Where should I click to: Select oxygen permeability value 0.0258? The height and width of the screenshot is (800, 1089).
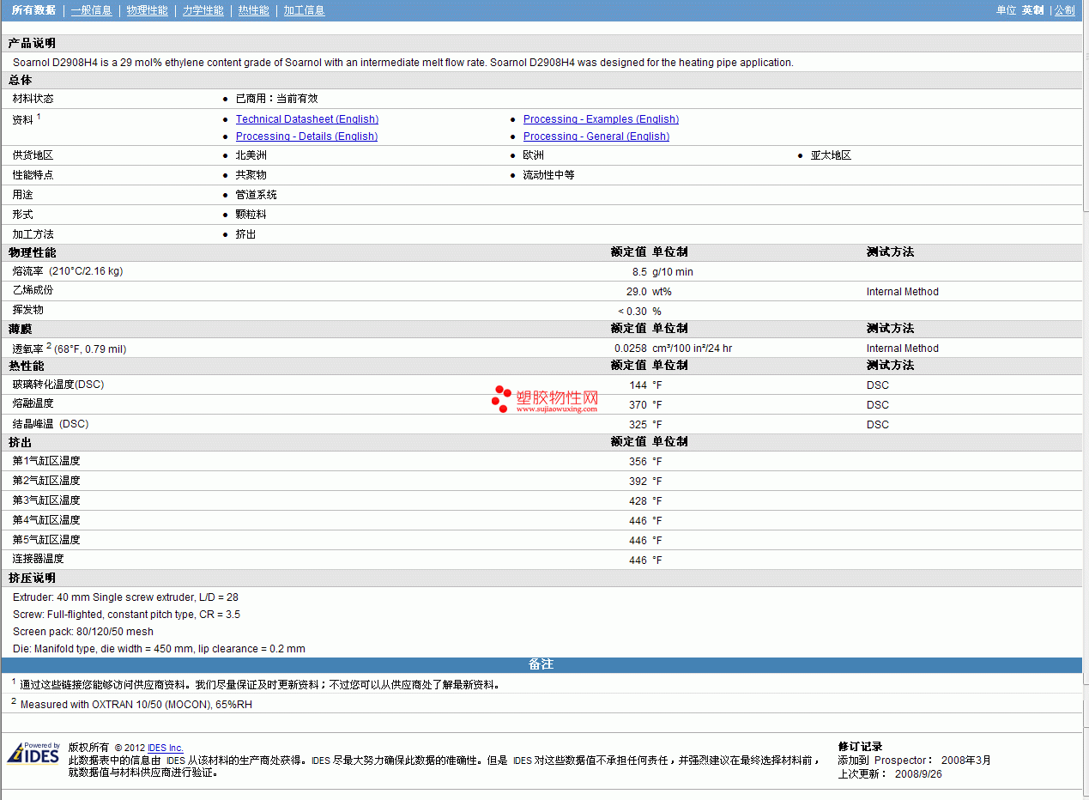pos(631,348)
